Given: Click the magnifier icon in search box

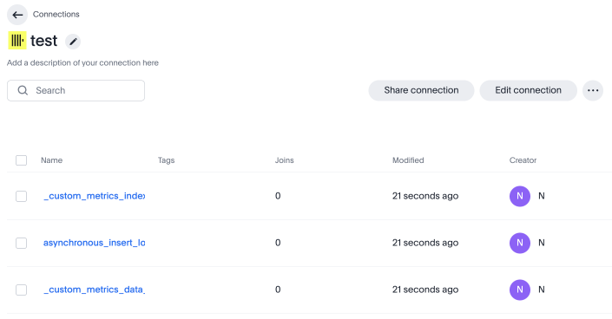Looking at the screenshot, I should tap(23, 90).
